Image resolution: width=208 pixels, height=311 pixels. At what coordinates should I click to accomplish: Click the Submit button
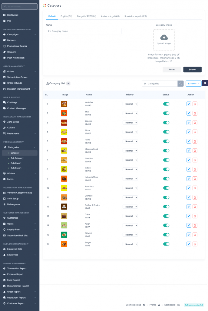click(x=192, y=69)
